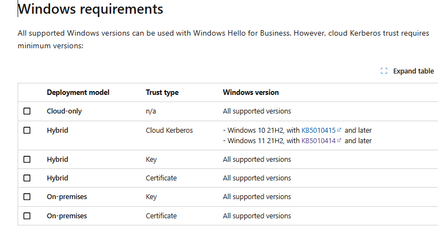
Task: Click the On-premises cell in Certificate row
Action: coord(67,216)
